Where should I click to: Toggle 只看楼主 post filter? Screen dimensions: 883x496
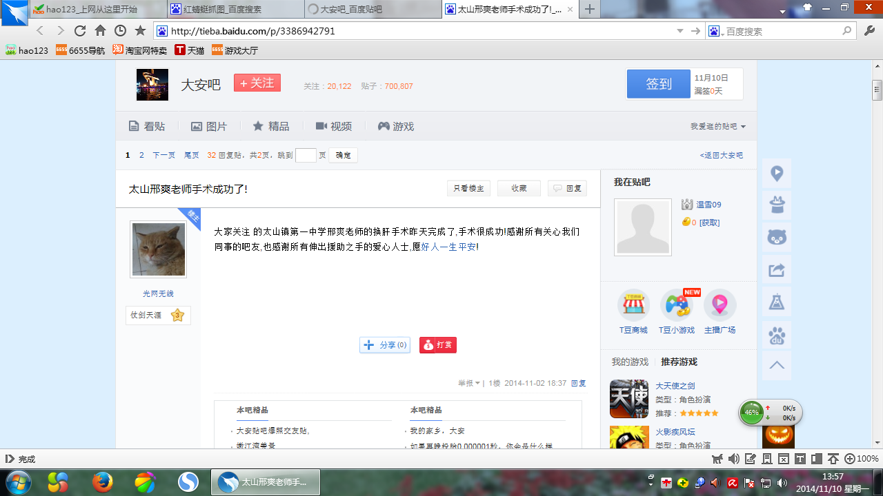(x=468, y=189)
